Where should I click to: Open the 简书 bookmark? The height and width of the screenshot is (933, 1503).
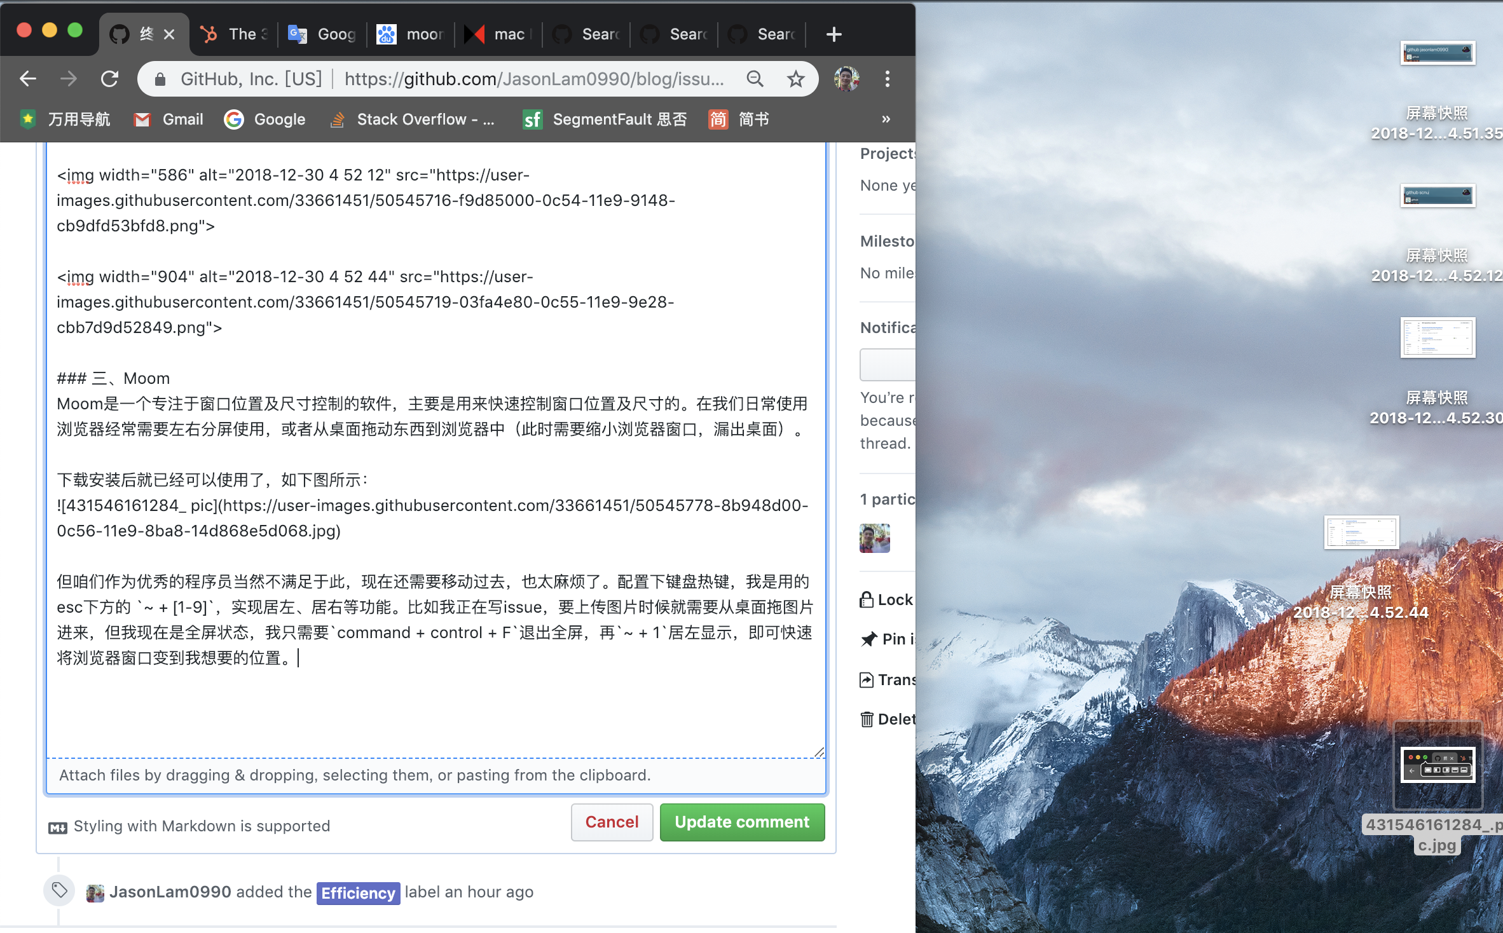pos(739,119)
